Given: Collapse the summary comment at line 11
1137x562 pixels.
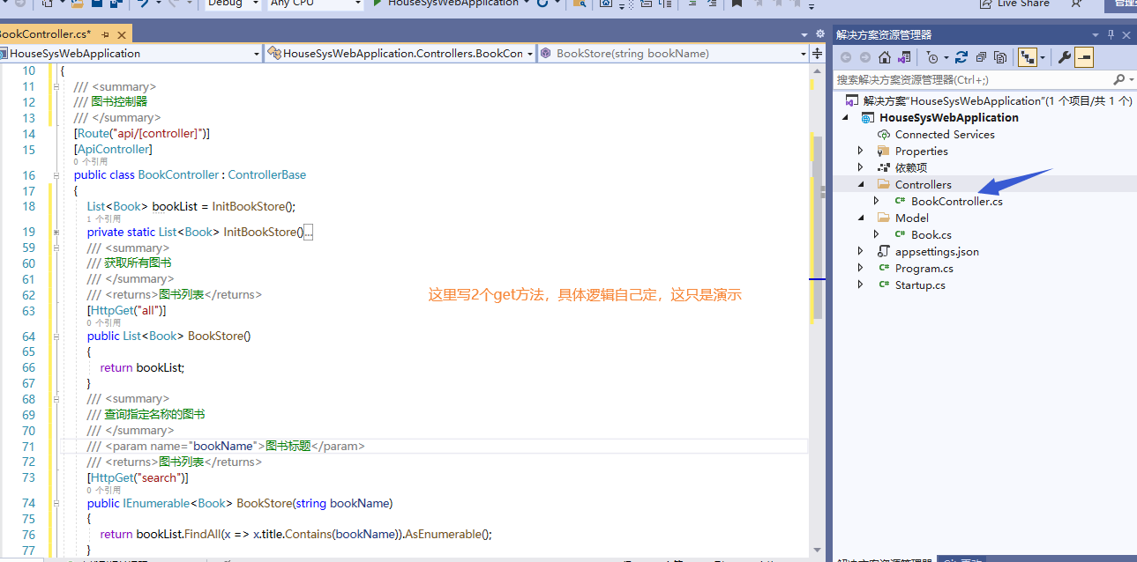Looking at the screenshot, I should coord(57,86).
